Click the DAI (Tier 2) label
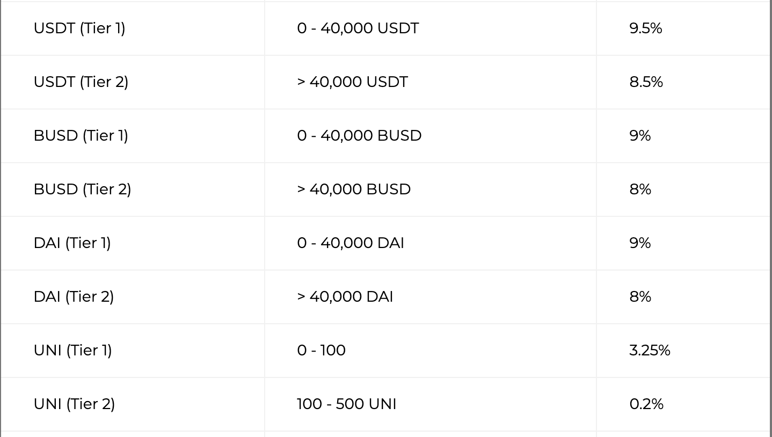Viewport: 772px width, 437px height. (x=74, y=296)
